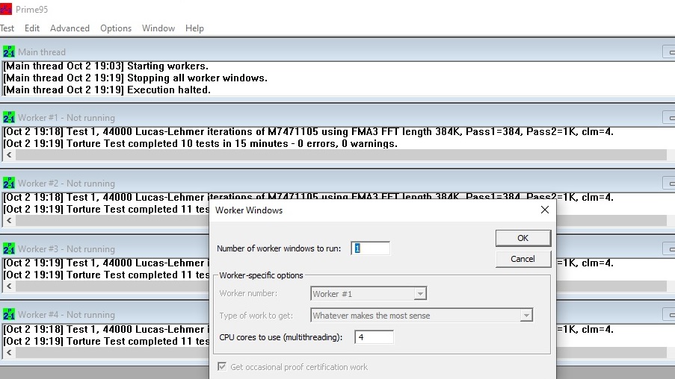This screenshot has width=675, height=379.
Task: Click left scroll arrow in Worker #4 window
Action: point(9,352)
